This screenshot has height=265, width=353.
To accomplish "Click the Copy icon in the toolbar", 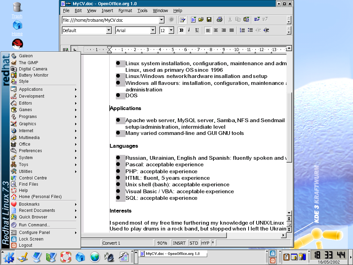I will click(x=238, y=20).
